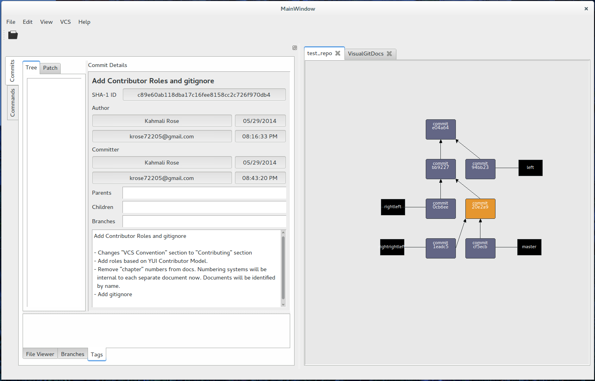The image size is (595, 381).
Task: Click the author email field
Action: tap(162, 136)
